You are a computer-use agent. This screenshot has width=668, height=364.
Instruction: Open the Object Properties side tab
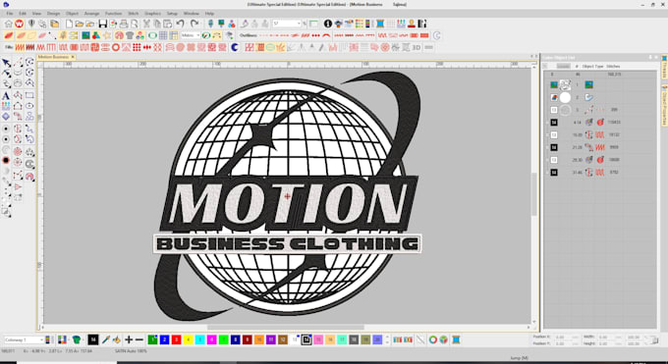(x=664, y=106)
